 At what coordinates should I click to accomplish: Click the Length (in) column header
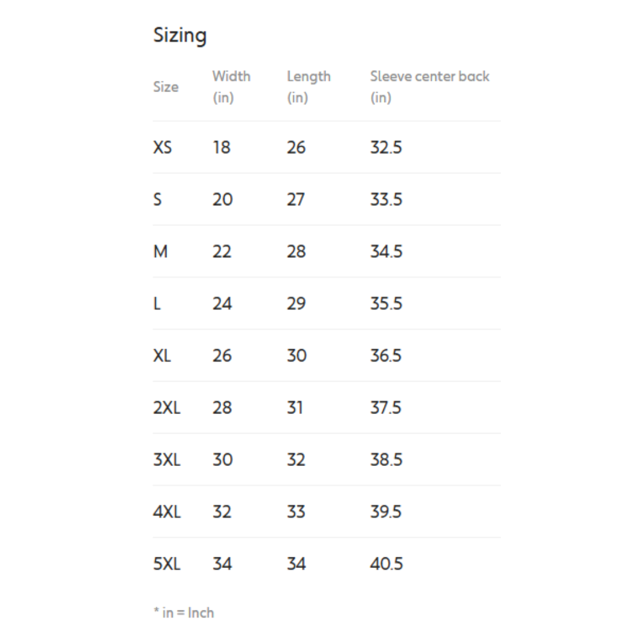[308, 87]
